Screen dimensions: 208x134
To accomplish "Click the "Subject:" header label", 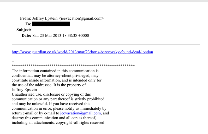I will 24,30.
